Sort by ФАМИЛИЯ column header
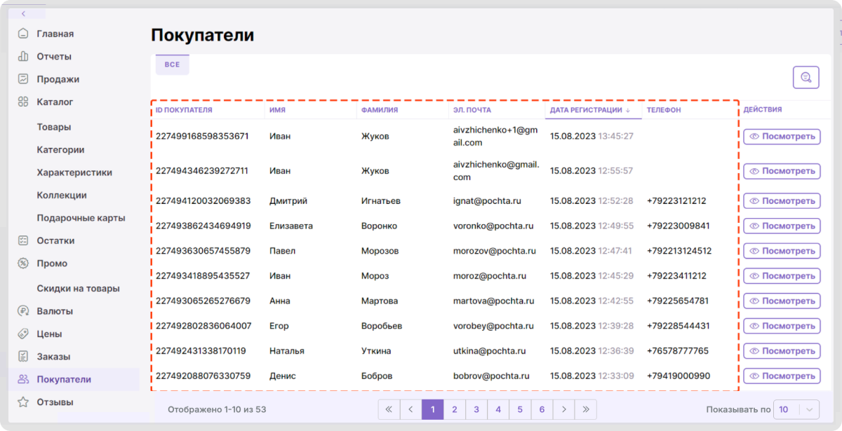The image size is (842, 431). tap(380, 110)
